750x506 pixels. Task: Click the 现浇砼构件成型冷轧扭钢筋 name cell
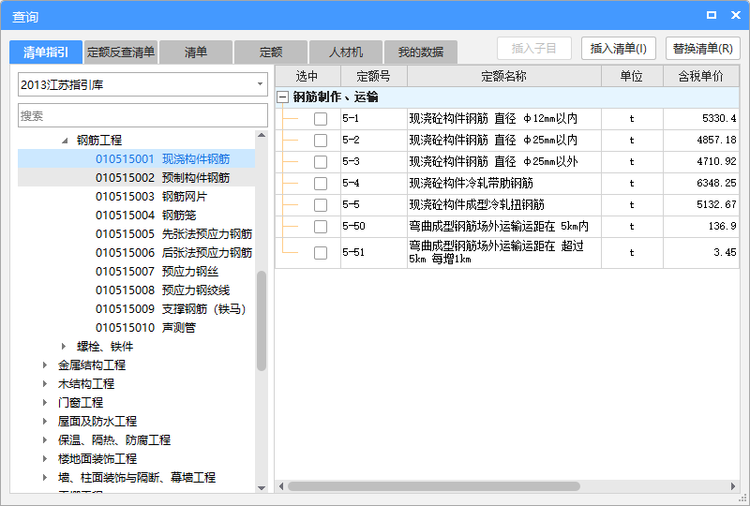504,204
